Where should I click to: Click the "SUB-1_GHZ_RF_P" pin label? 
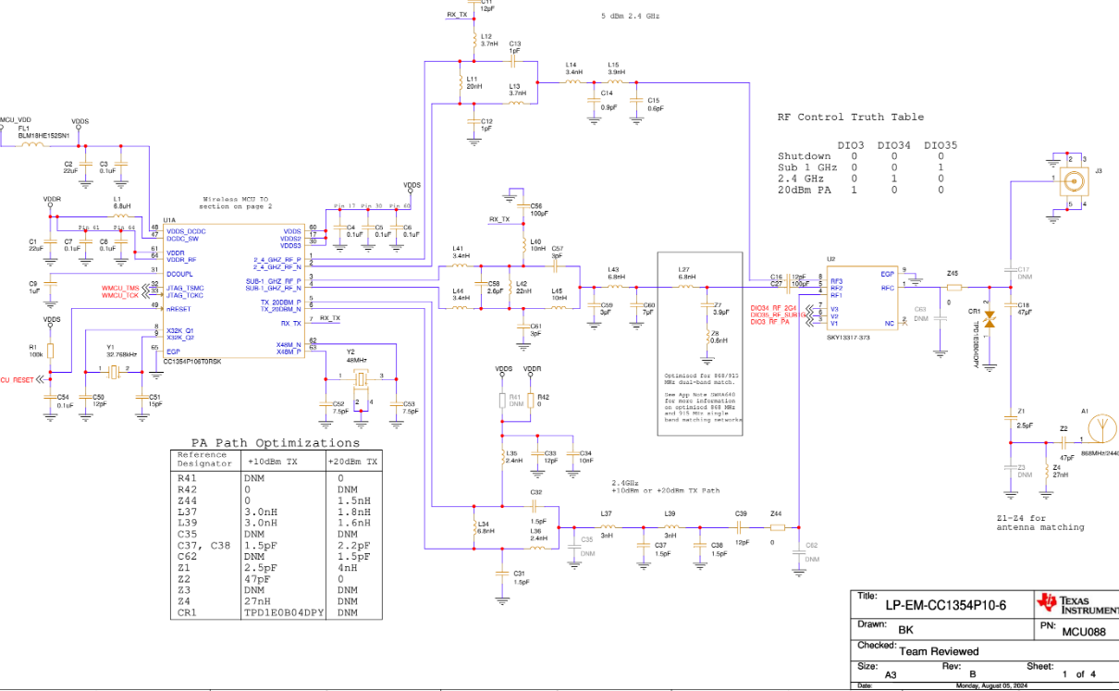point(273,279)
